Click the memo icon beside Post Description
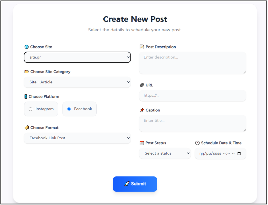 (x=142, y=47)
